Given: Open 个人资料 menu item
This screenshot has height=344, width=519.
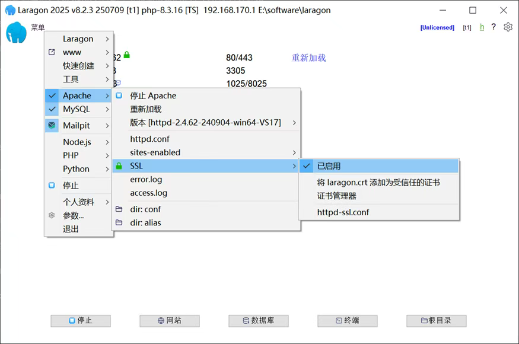Looking at the screenshot, I should [x=78, y=202].
